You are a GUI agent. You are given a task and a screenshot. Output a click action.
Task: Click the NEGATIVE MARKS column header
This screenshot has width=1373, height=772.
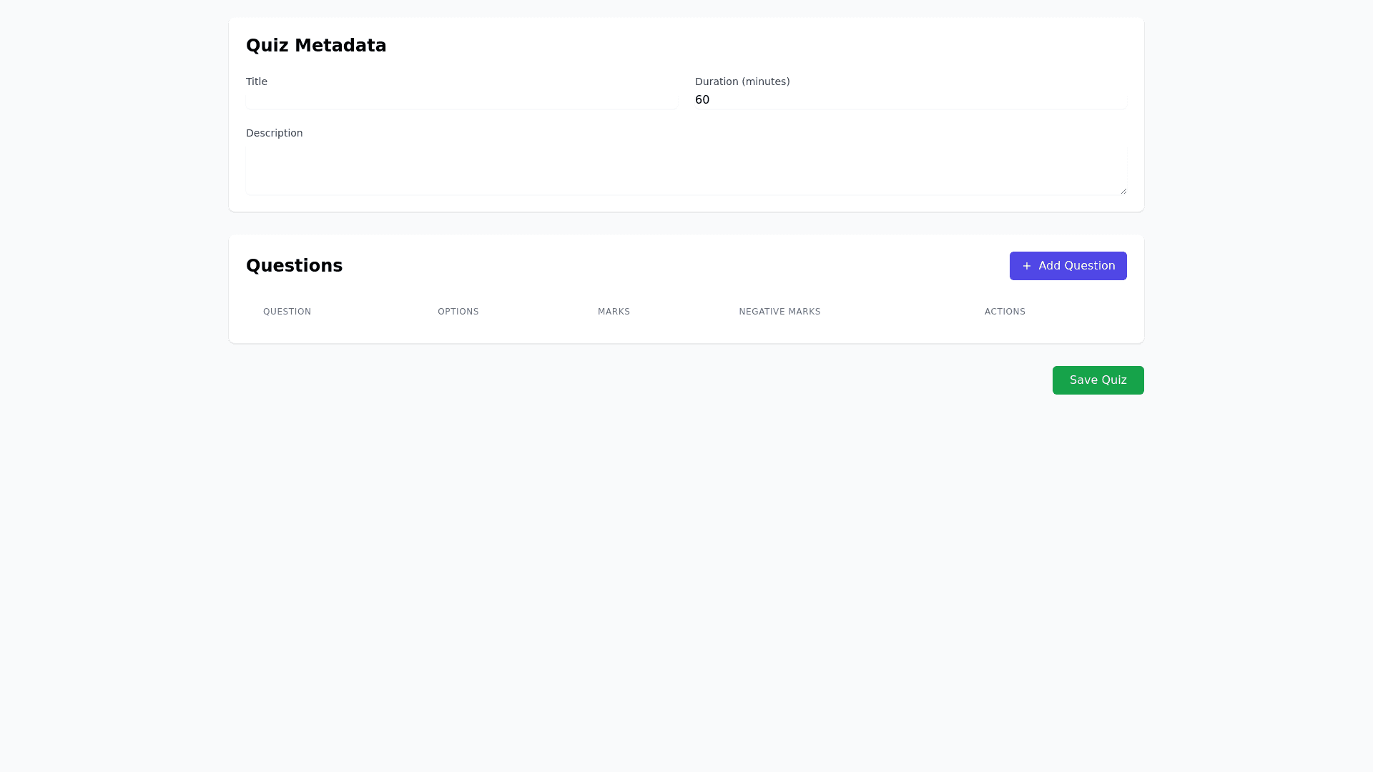779,312
